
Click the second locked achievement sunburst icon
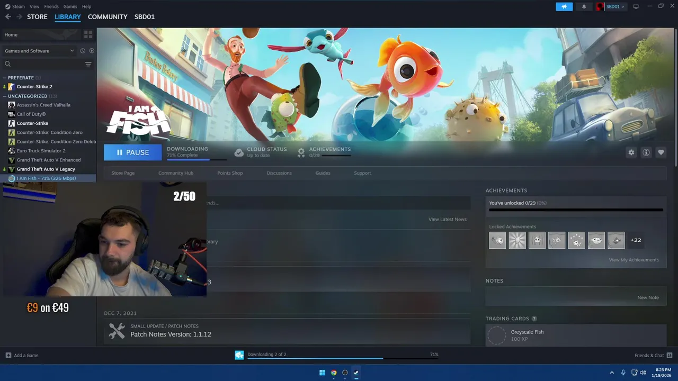tap(517, 240)
